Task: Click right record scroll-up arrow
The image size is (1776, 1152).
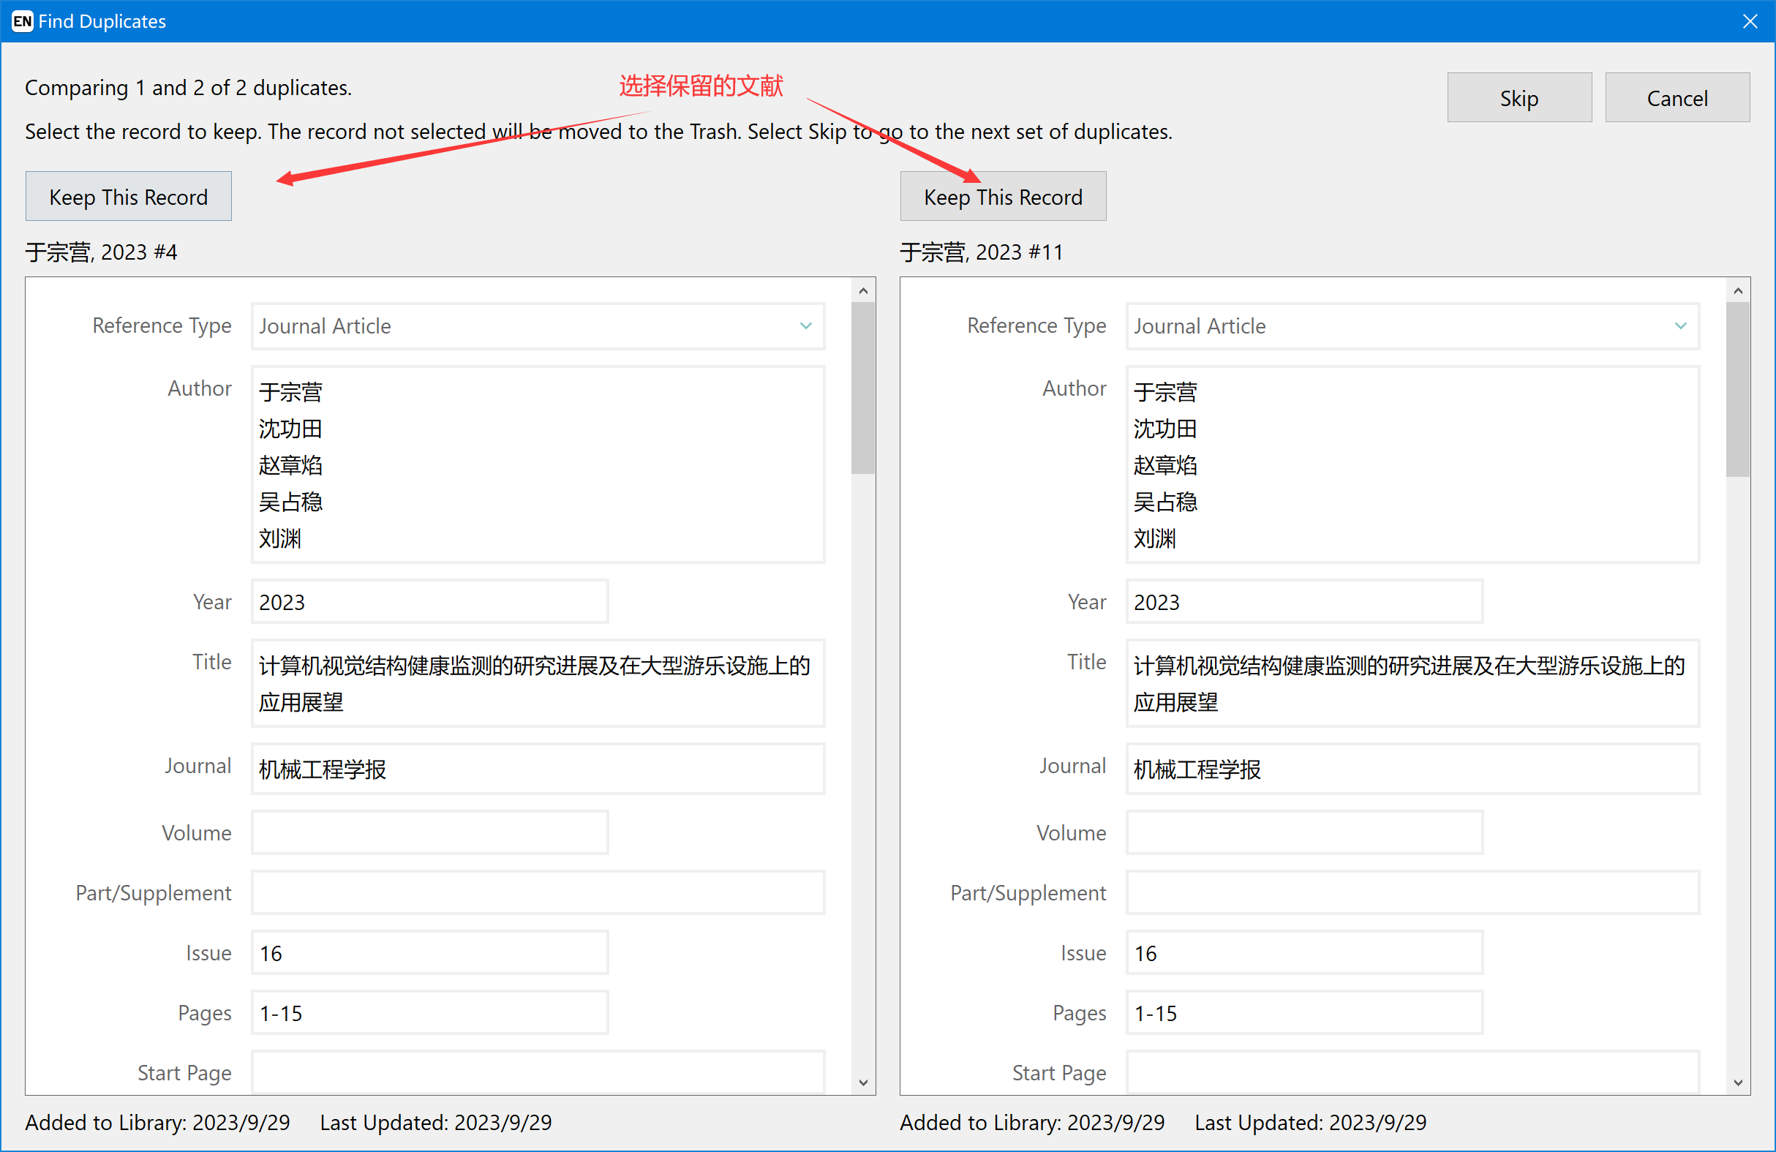Action: click(1738, 291)
